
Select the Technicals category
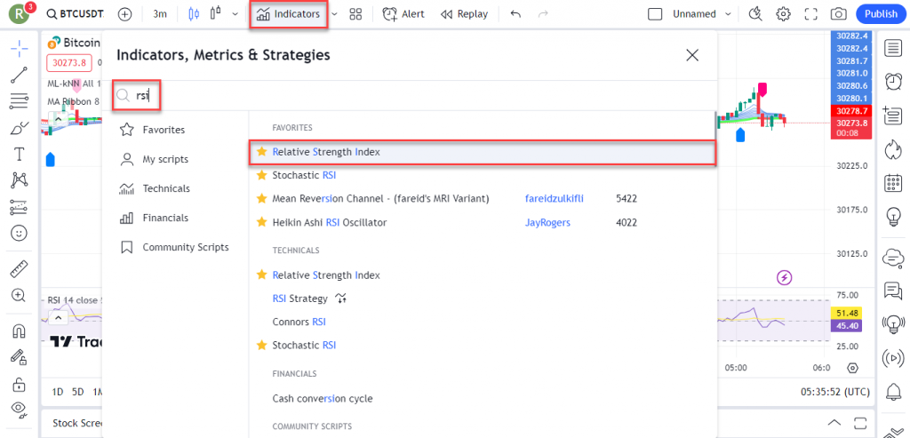155,188
